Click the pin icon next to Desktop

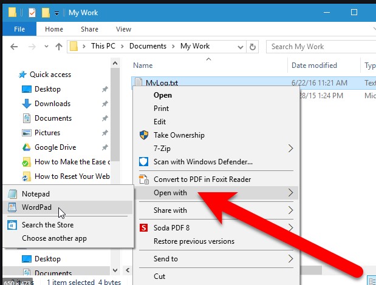click(105, 89)
